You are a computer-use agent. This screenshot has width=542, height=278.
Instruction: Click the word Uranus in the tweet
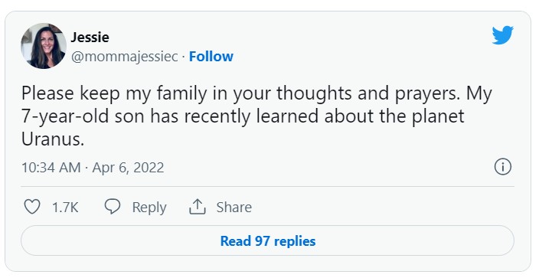point(53,139)
